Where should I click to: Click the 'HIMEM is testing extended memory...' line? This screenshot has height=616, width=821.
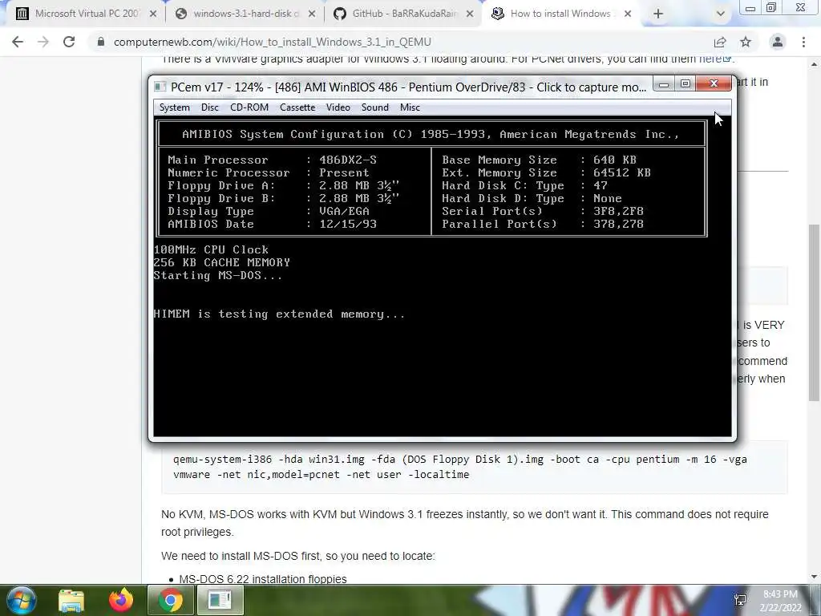tap(279, 314)
